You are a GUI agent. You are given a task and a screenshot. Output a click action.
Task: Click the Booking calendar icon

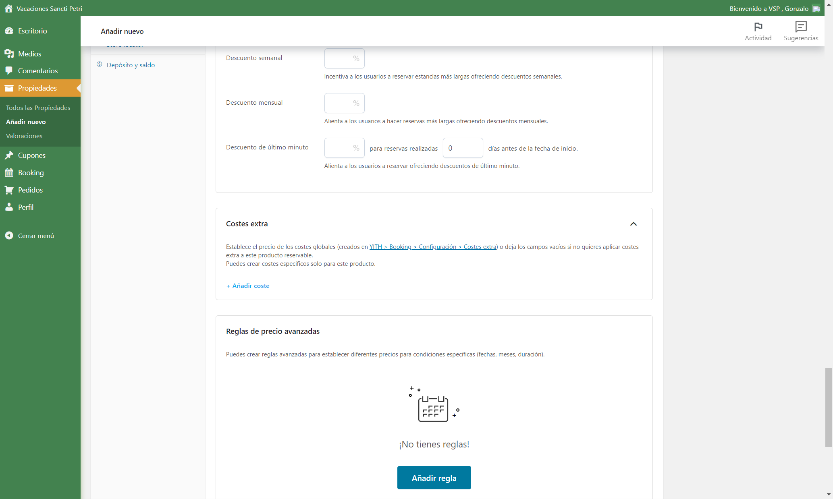[9, 172]
